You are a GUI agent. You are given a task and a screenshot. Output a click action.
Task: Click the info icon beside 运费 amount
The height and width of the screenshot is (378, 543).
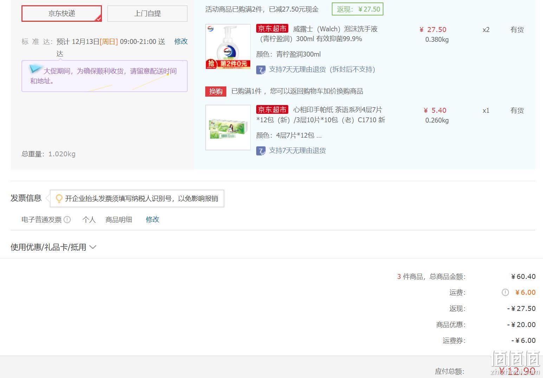(505, 292)
